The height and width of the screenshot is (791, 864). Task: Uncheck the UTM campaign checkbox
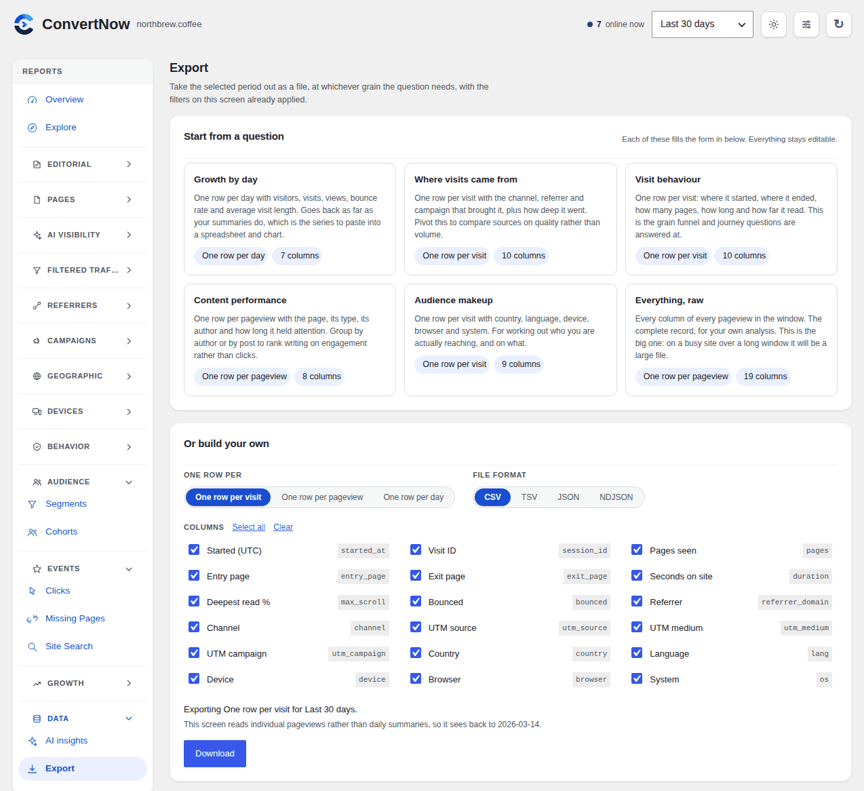click(194, 653)
